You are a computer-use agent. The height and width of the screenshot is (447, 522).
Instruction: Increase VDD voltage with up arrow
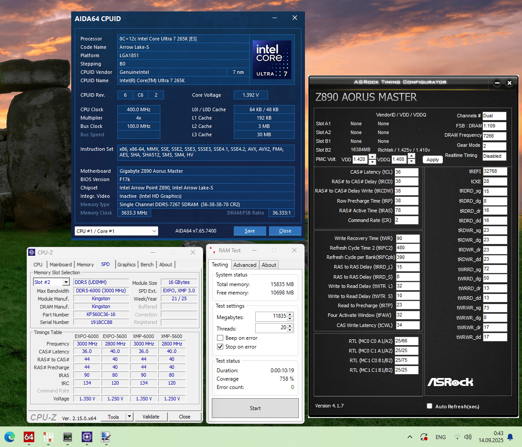pyautogui.click(x=372, y=157)
